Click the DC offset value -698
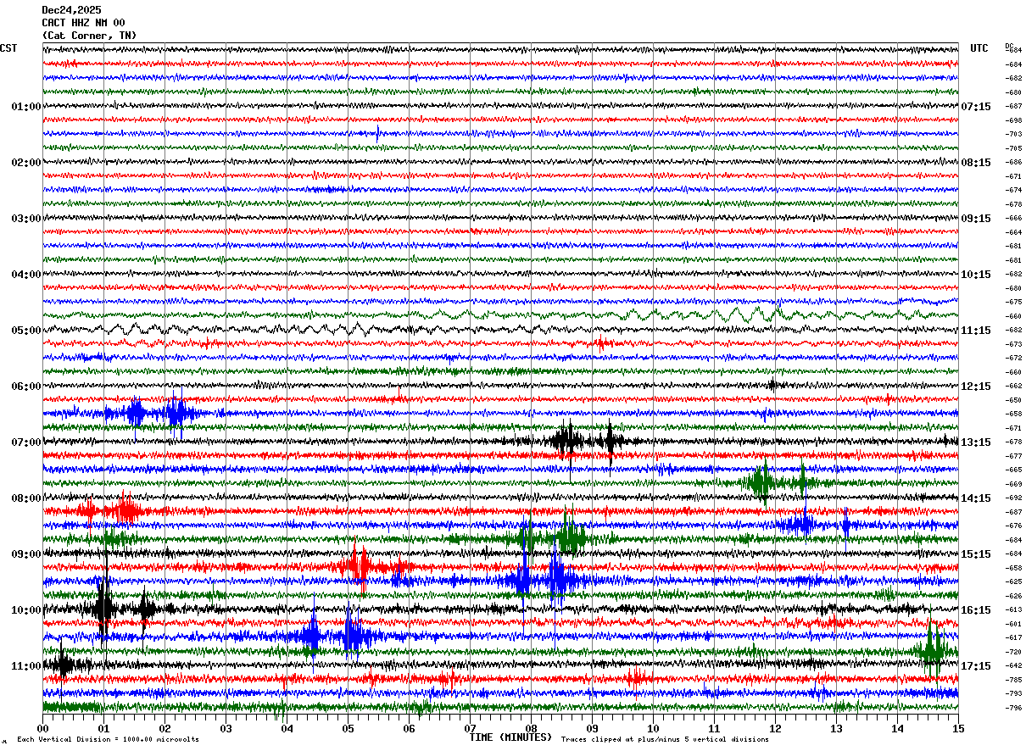Viewport: 1026px width, 751px height. pyautogui.click(x=1013, y=120)
